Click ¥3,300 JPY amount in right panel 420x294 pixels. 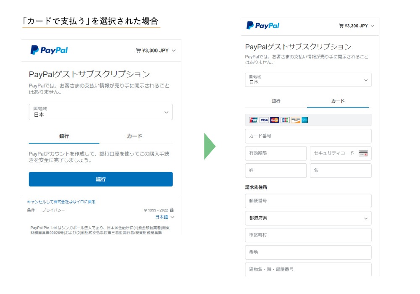click(x=356, y=26)
